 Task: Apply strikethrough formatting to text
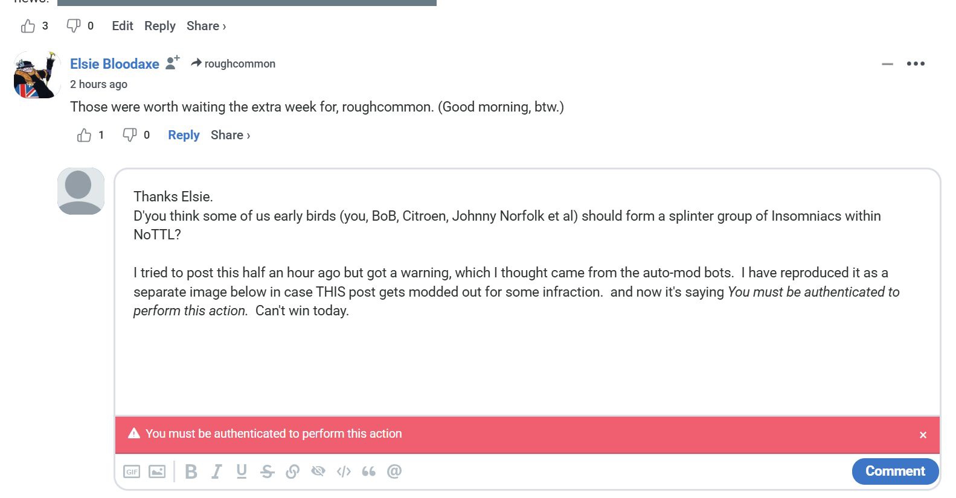coord(267,471)
